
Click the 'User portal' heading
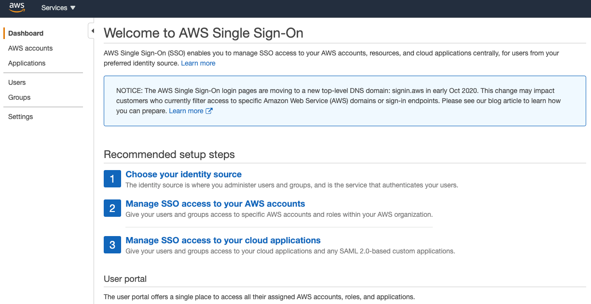125,279
